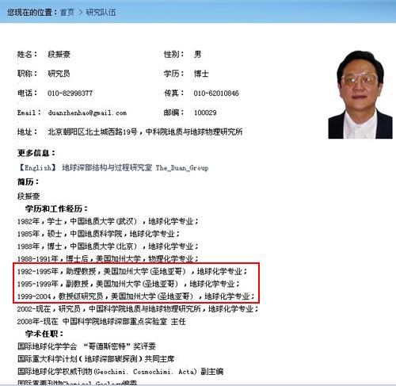Select email duanzhenhao@gmail.com

[87, 113]
